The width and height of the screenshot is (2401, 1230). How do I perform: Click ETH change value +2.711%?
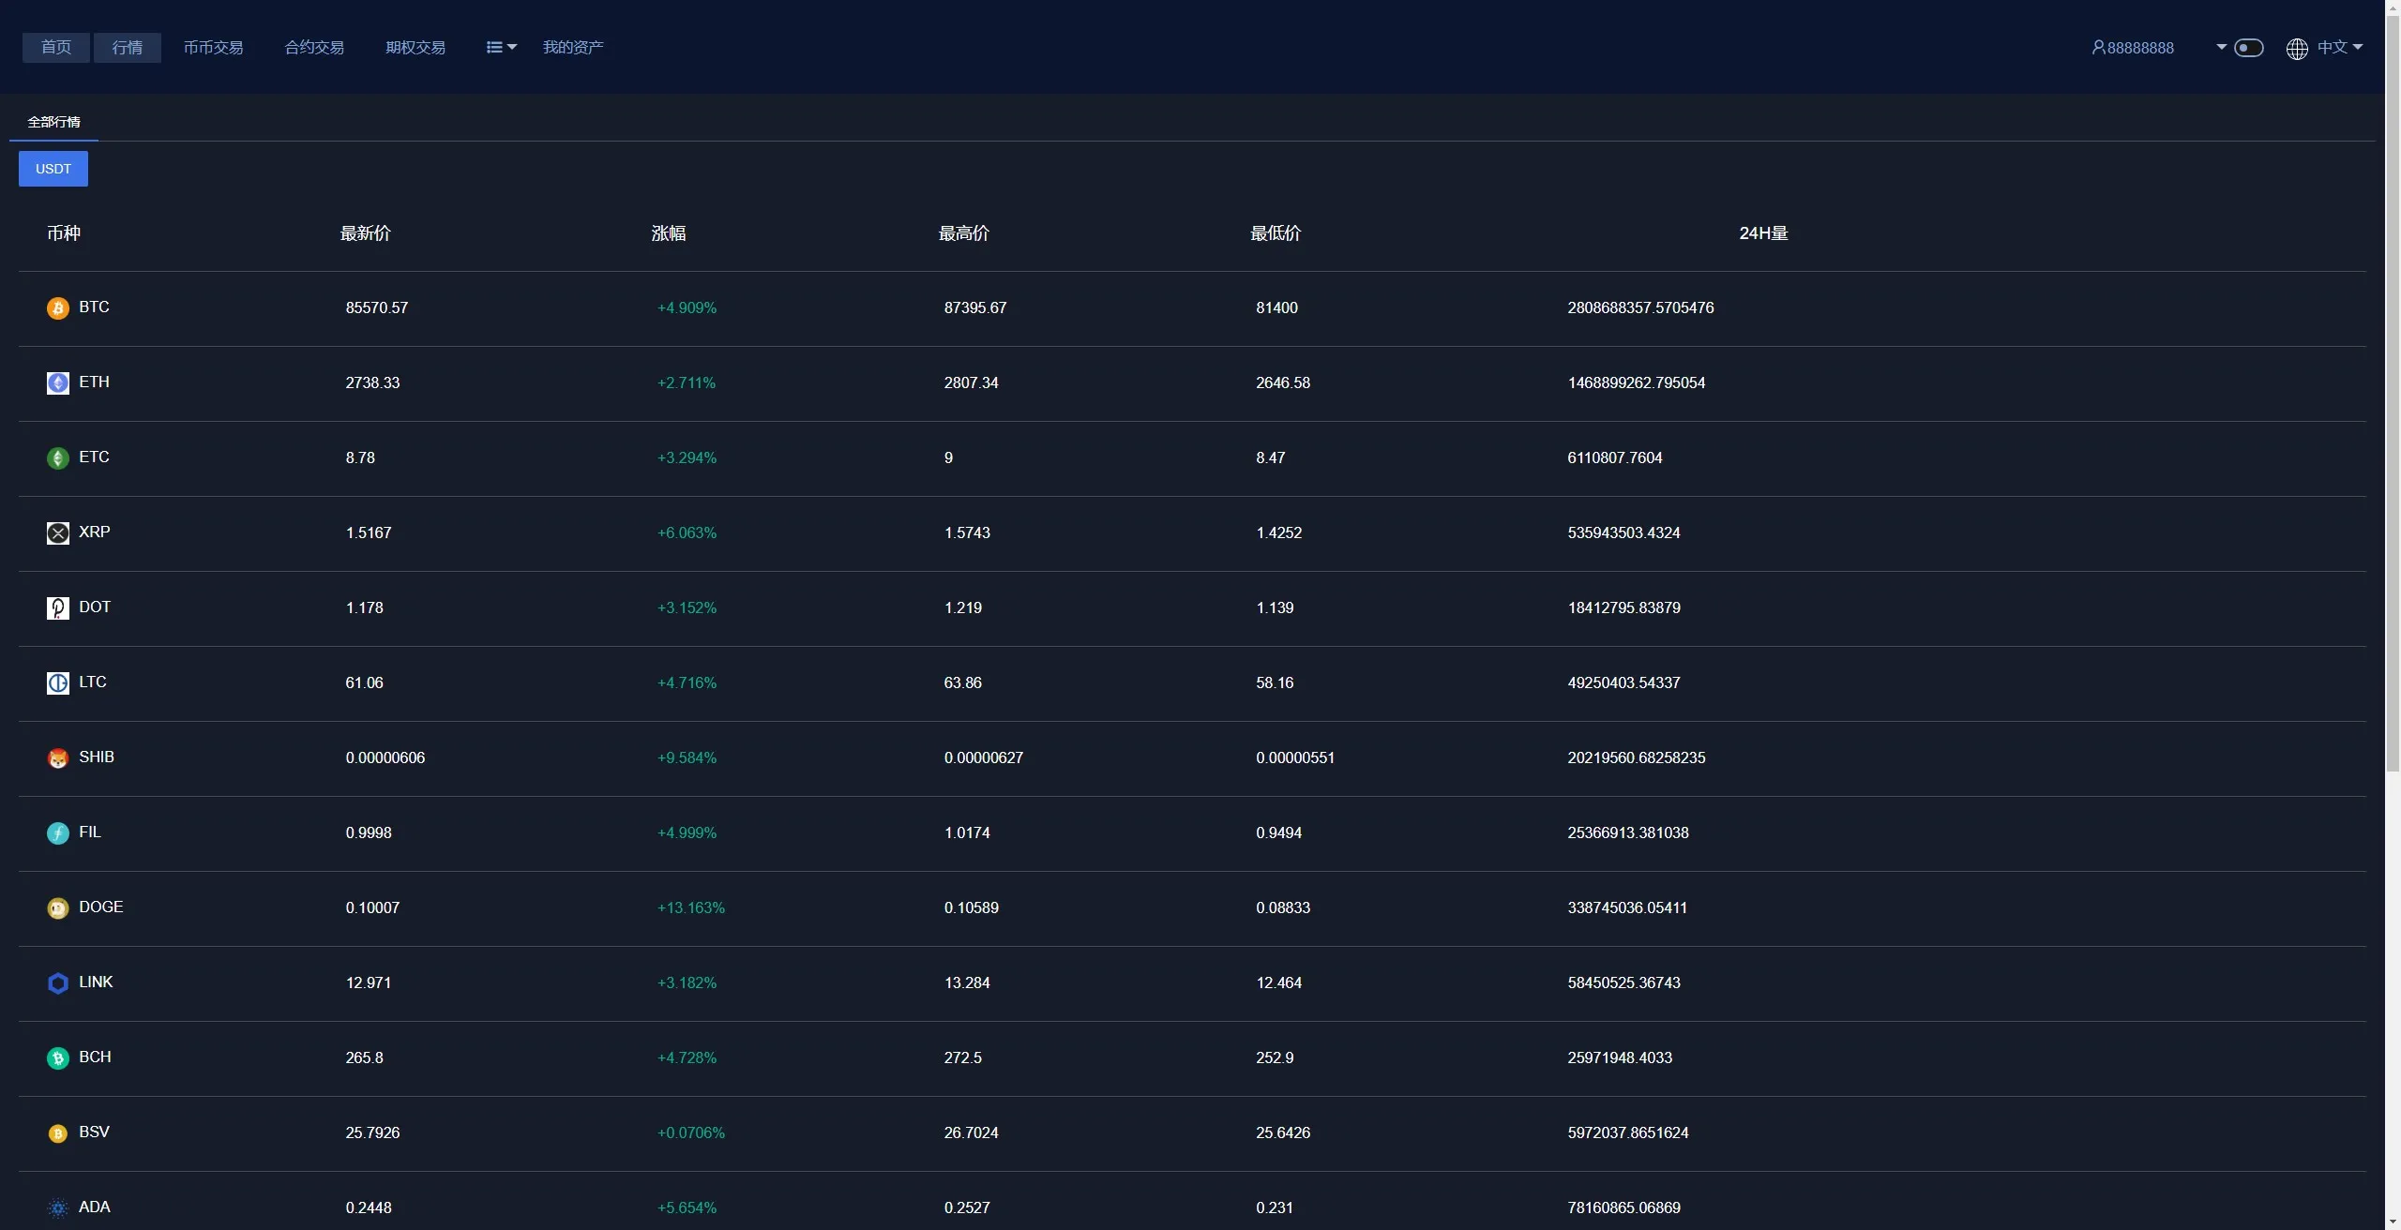point(687,383)
